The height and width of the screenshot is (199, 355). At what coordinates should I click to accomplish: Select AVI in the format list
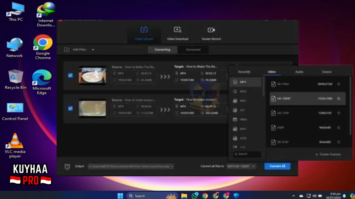point(246,110)
